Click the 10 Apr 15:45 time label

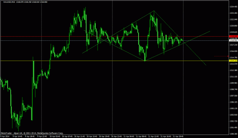click(92, 136)
